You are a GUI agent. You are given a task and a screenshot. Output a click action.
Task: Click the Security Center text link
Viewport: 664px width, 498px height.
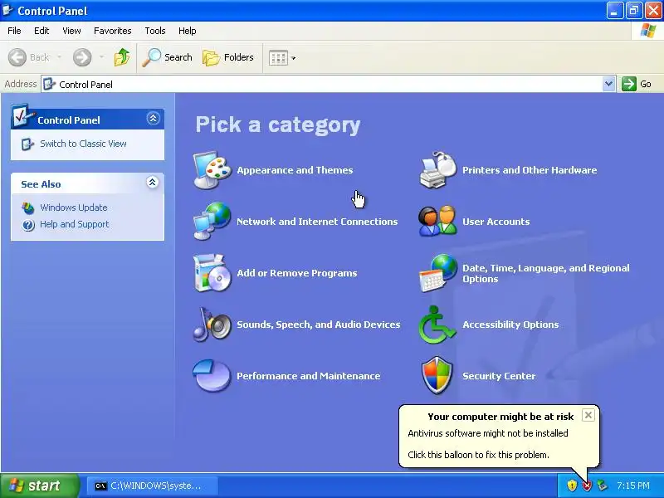coord(499,376)
